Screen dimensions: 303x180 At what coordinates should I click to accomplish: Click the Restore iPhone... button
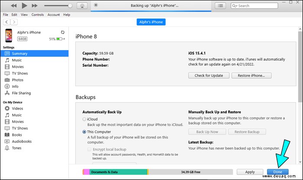(251, 75)
